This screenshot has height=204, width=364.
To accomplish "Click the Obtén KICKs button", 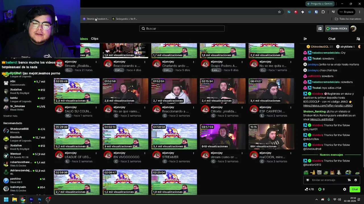I will pos(337,29).
